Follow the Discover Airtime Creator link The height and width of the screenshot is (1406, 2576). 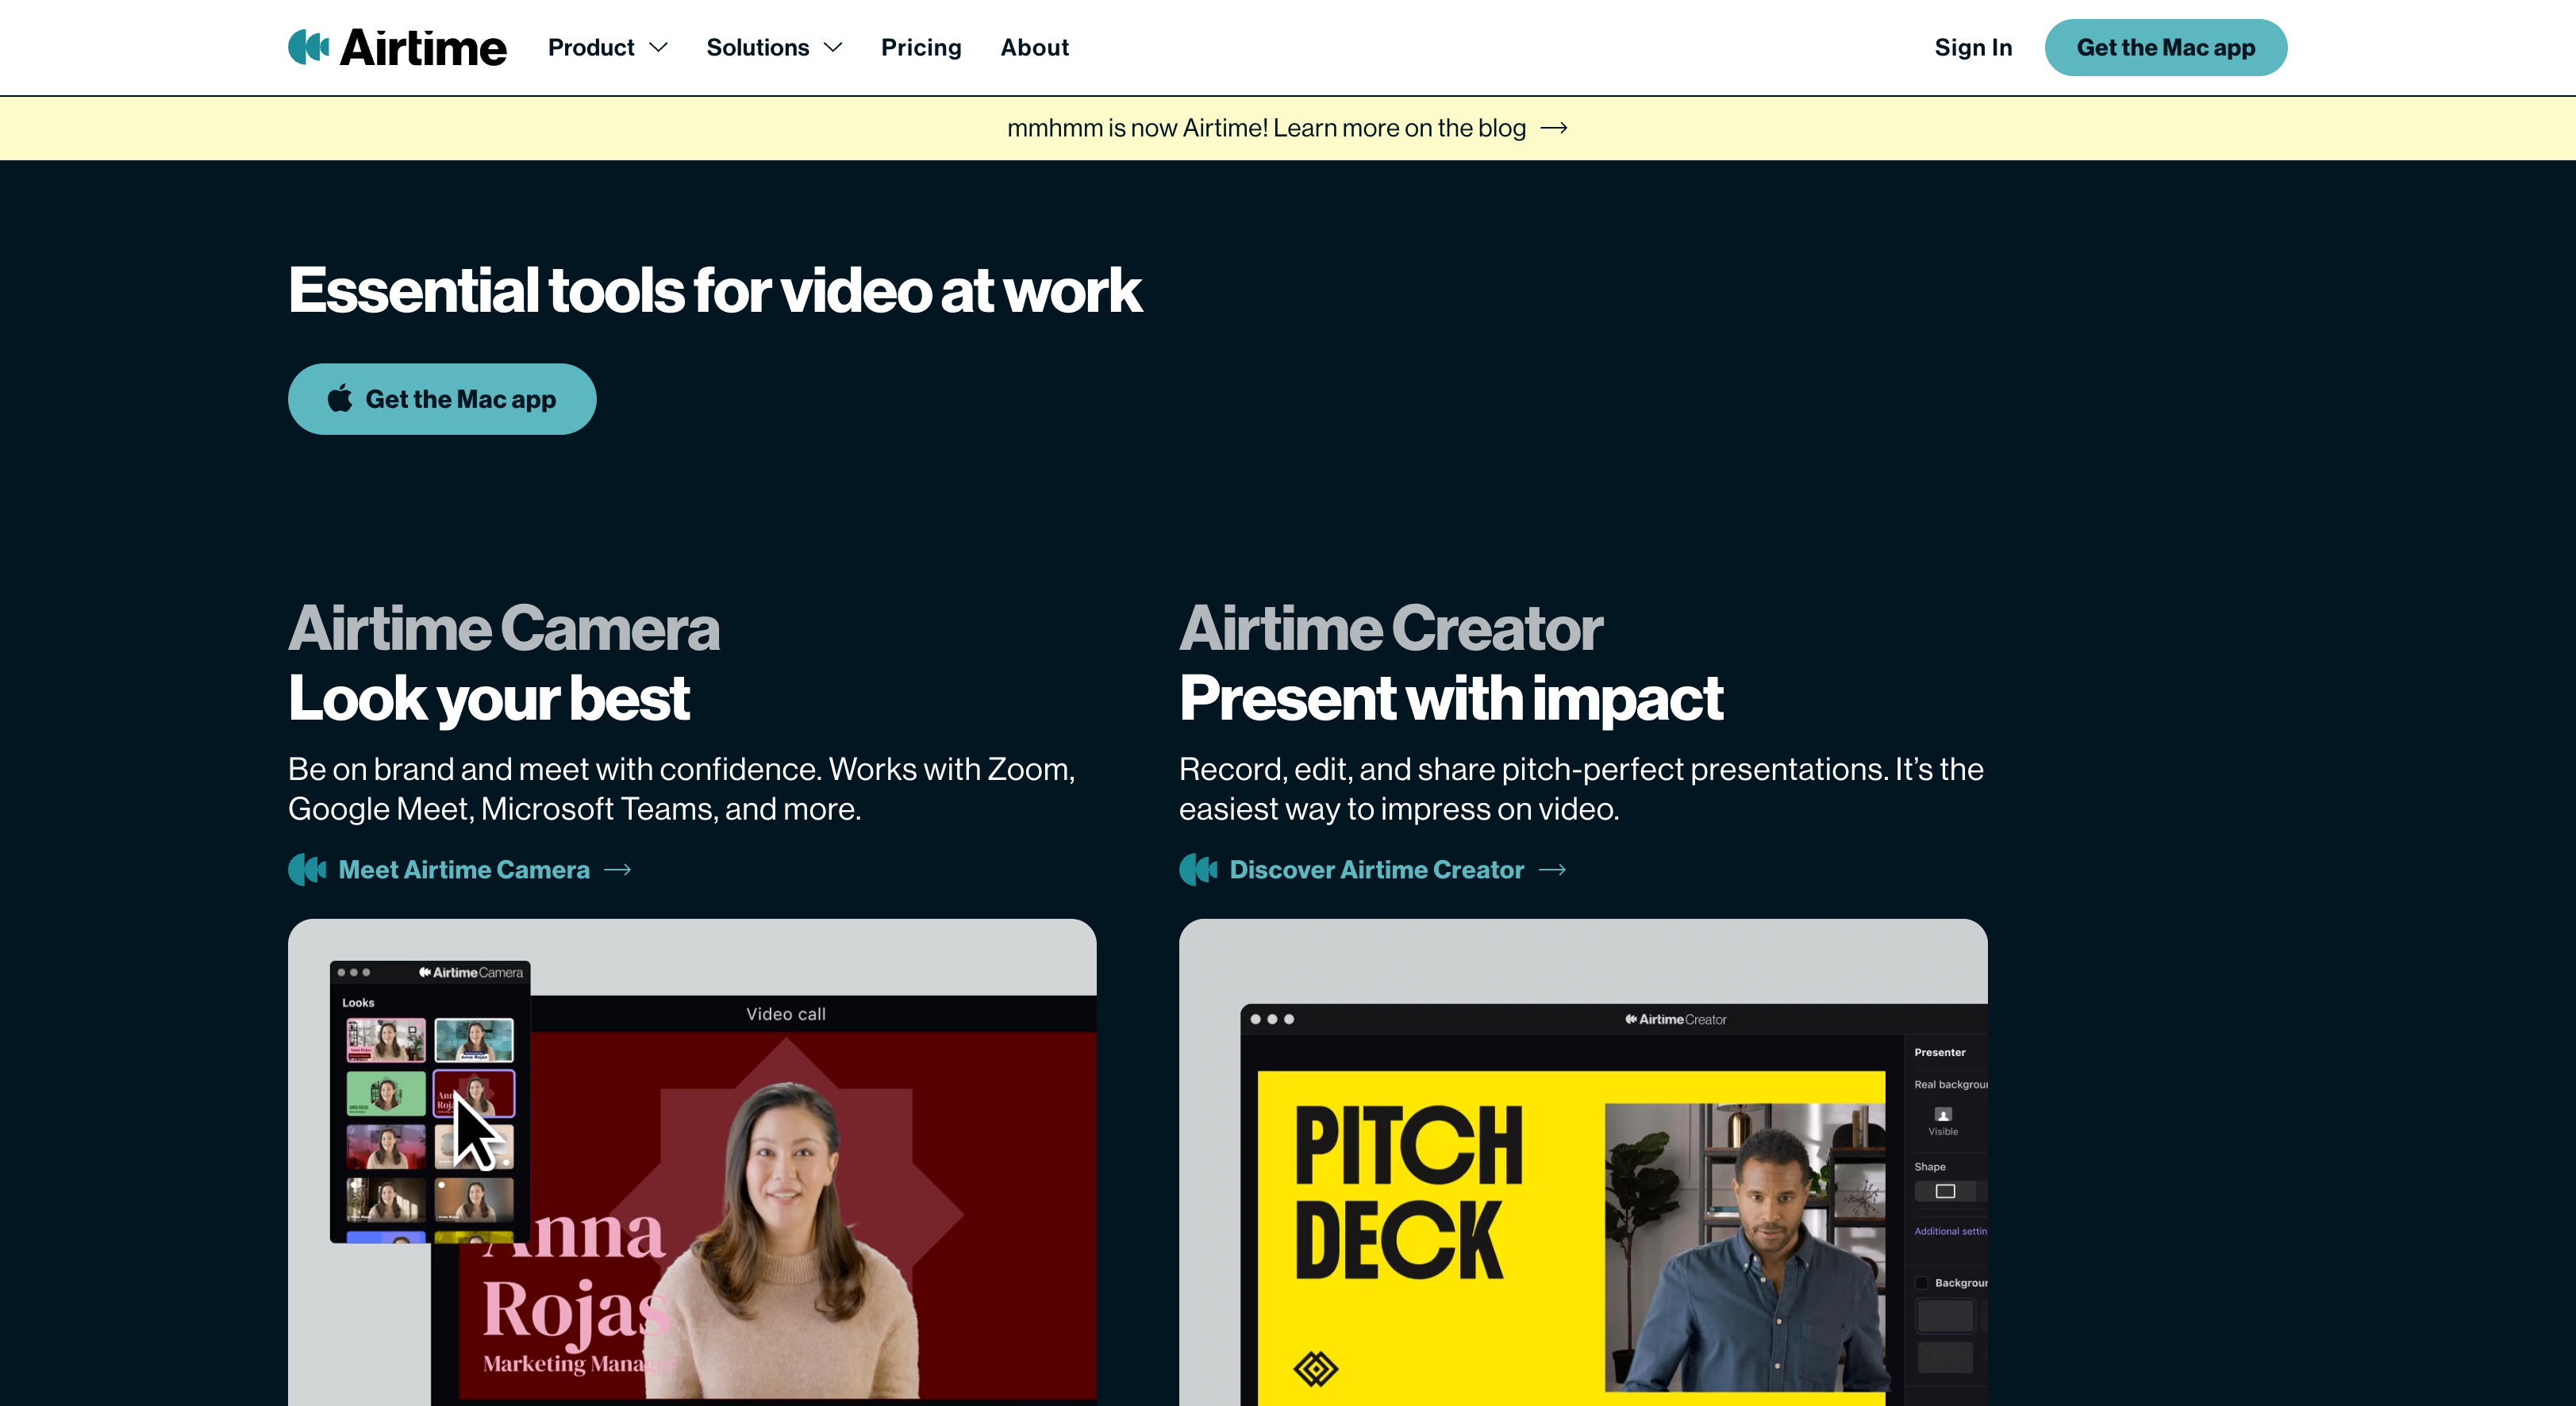coord(1372,870)
